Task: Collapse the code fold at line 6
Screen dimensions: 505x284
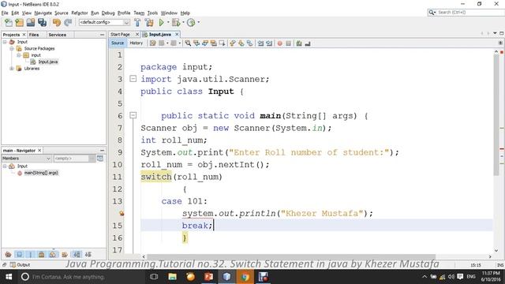Action: [133, 115]
